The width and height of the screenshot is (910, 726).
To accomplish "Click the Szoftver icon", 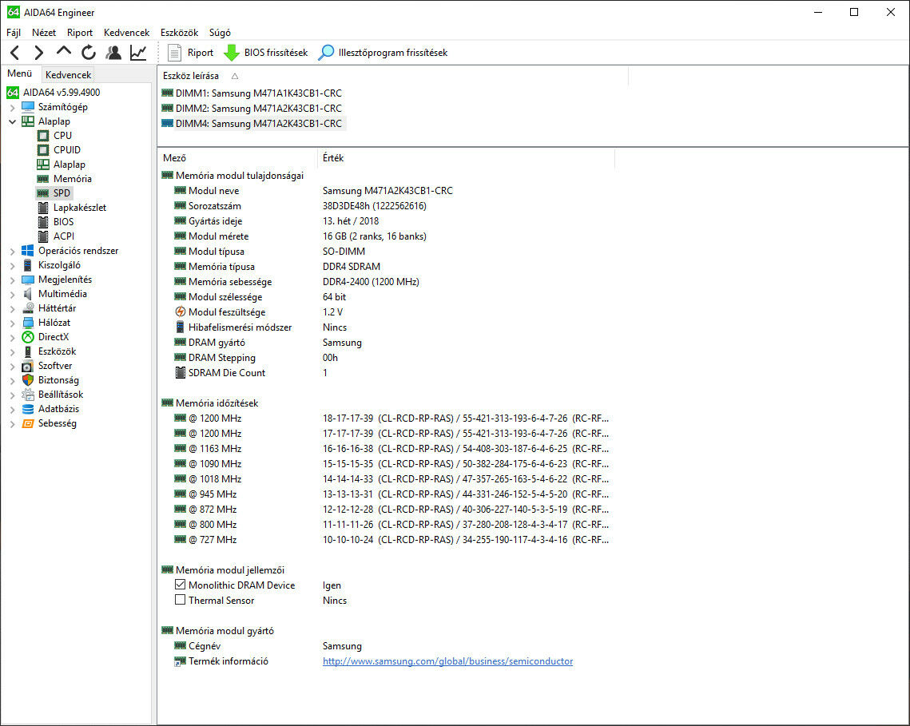I will pyautogui.click(x=27, y=366).
